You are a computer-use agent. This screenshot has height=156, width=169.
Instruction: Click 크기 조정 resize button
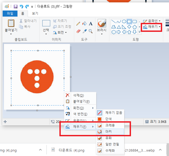(62, 27)
